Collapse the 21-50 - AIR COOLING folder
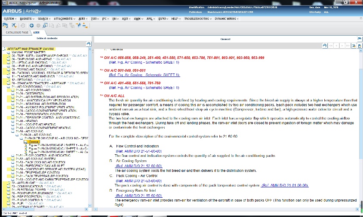 [13, 131]
